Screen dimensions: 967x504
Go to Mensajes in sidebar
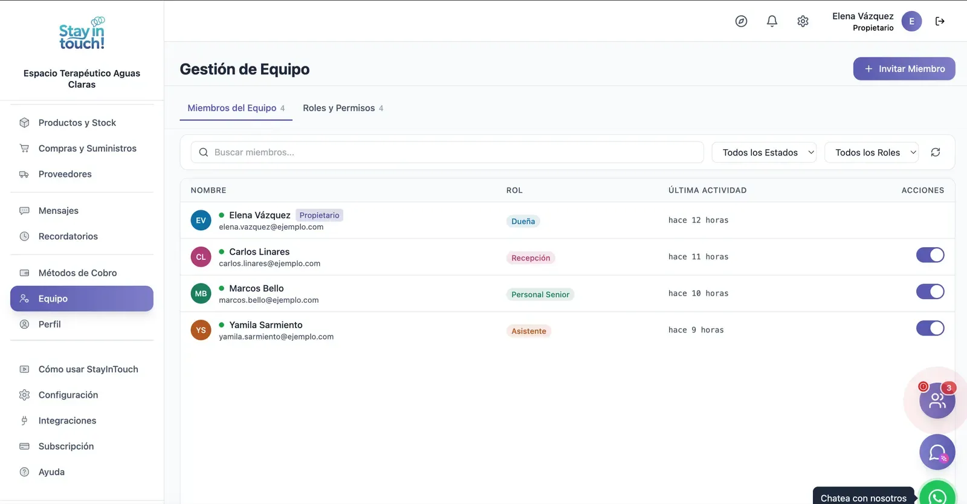[x=82, y=211]
